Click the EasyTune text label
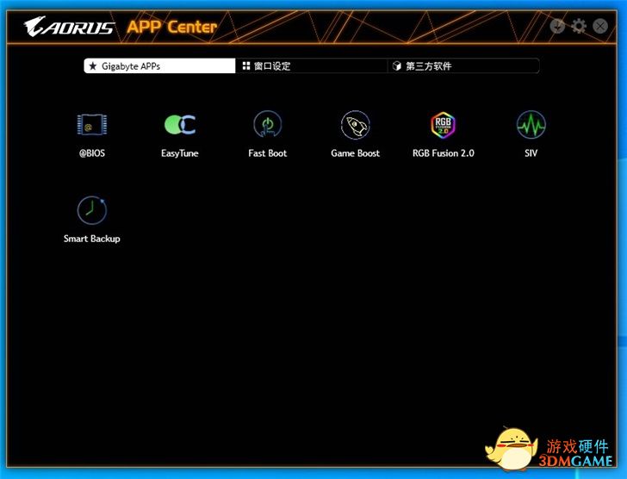This screenshot has width=627, height=479. coord(180,153)
